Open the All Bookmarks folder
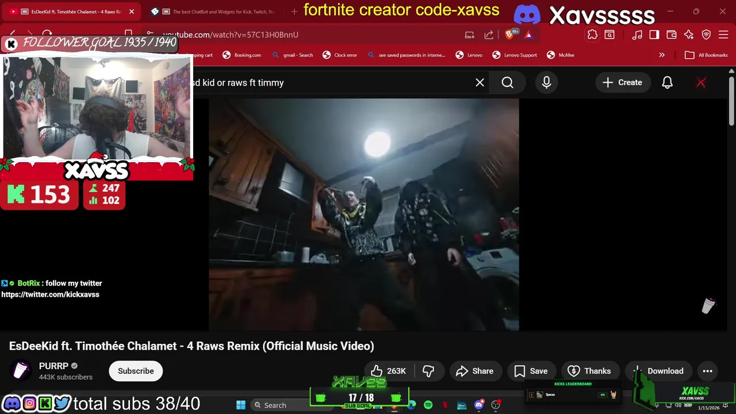The image size is (736, 414). (x=707, y=55)
